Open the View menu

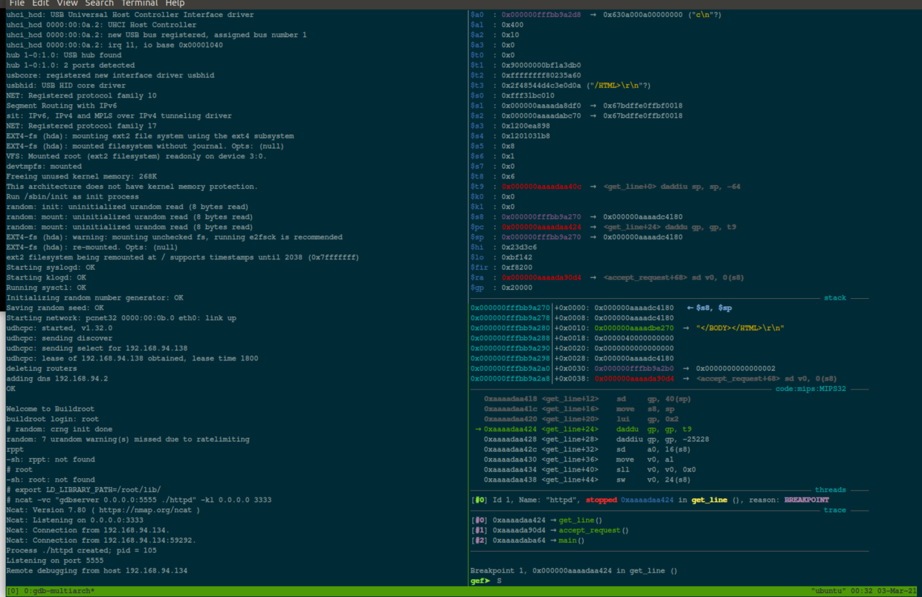click(67, 4)
